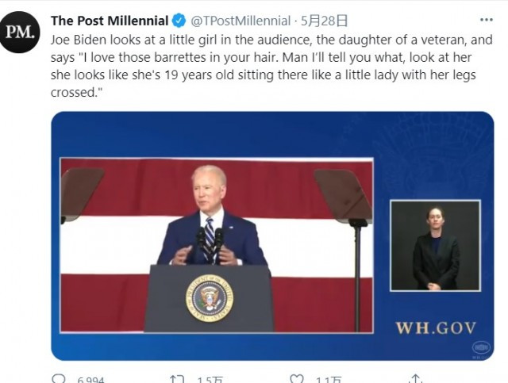This screenshot has width=508, height=383.
Task: Click the retweet arrows icon
Action: (x=177, y=379)
